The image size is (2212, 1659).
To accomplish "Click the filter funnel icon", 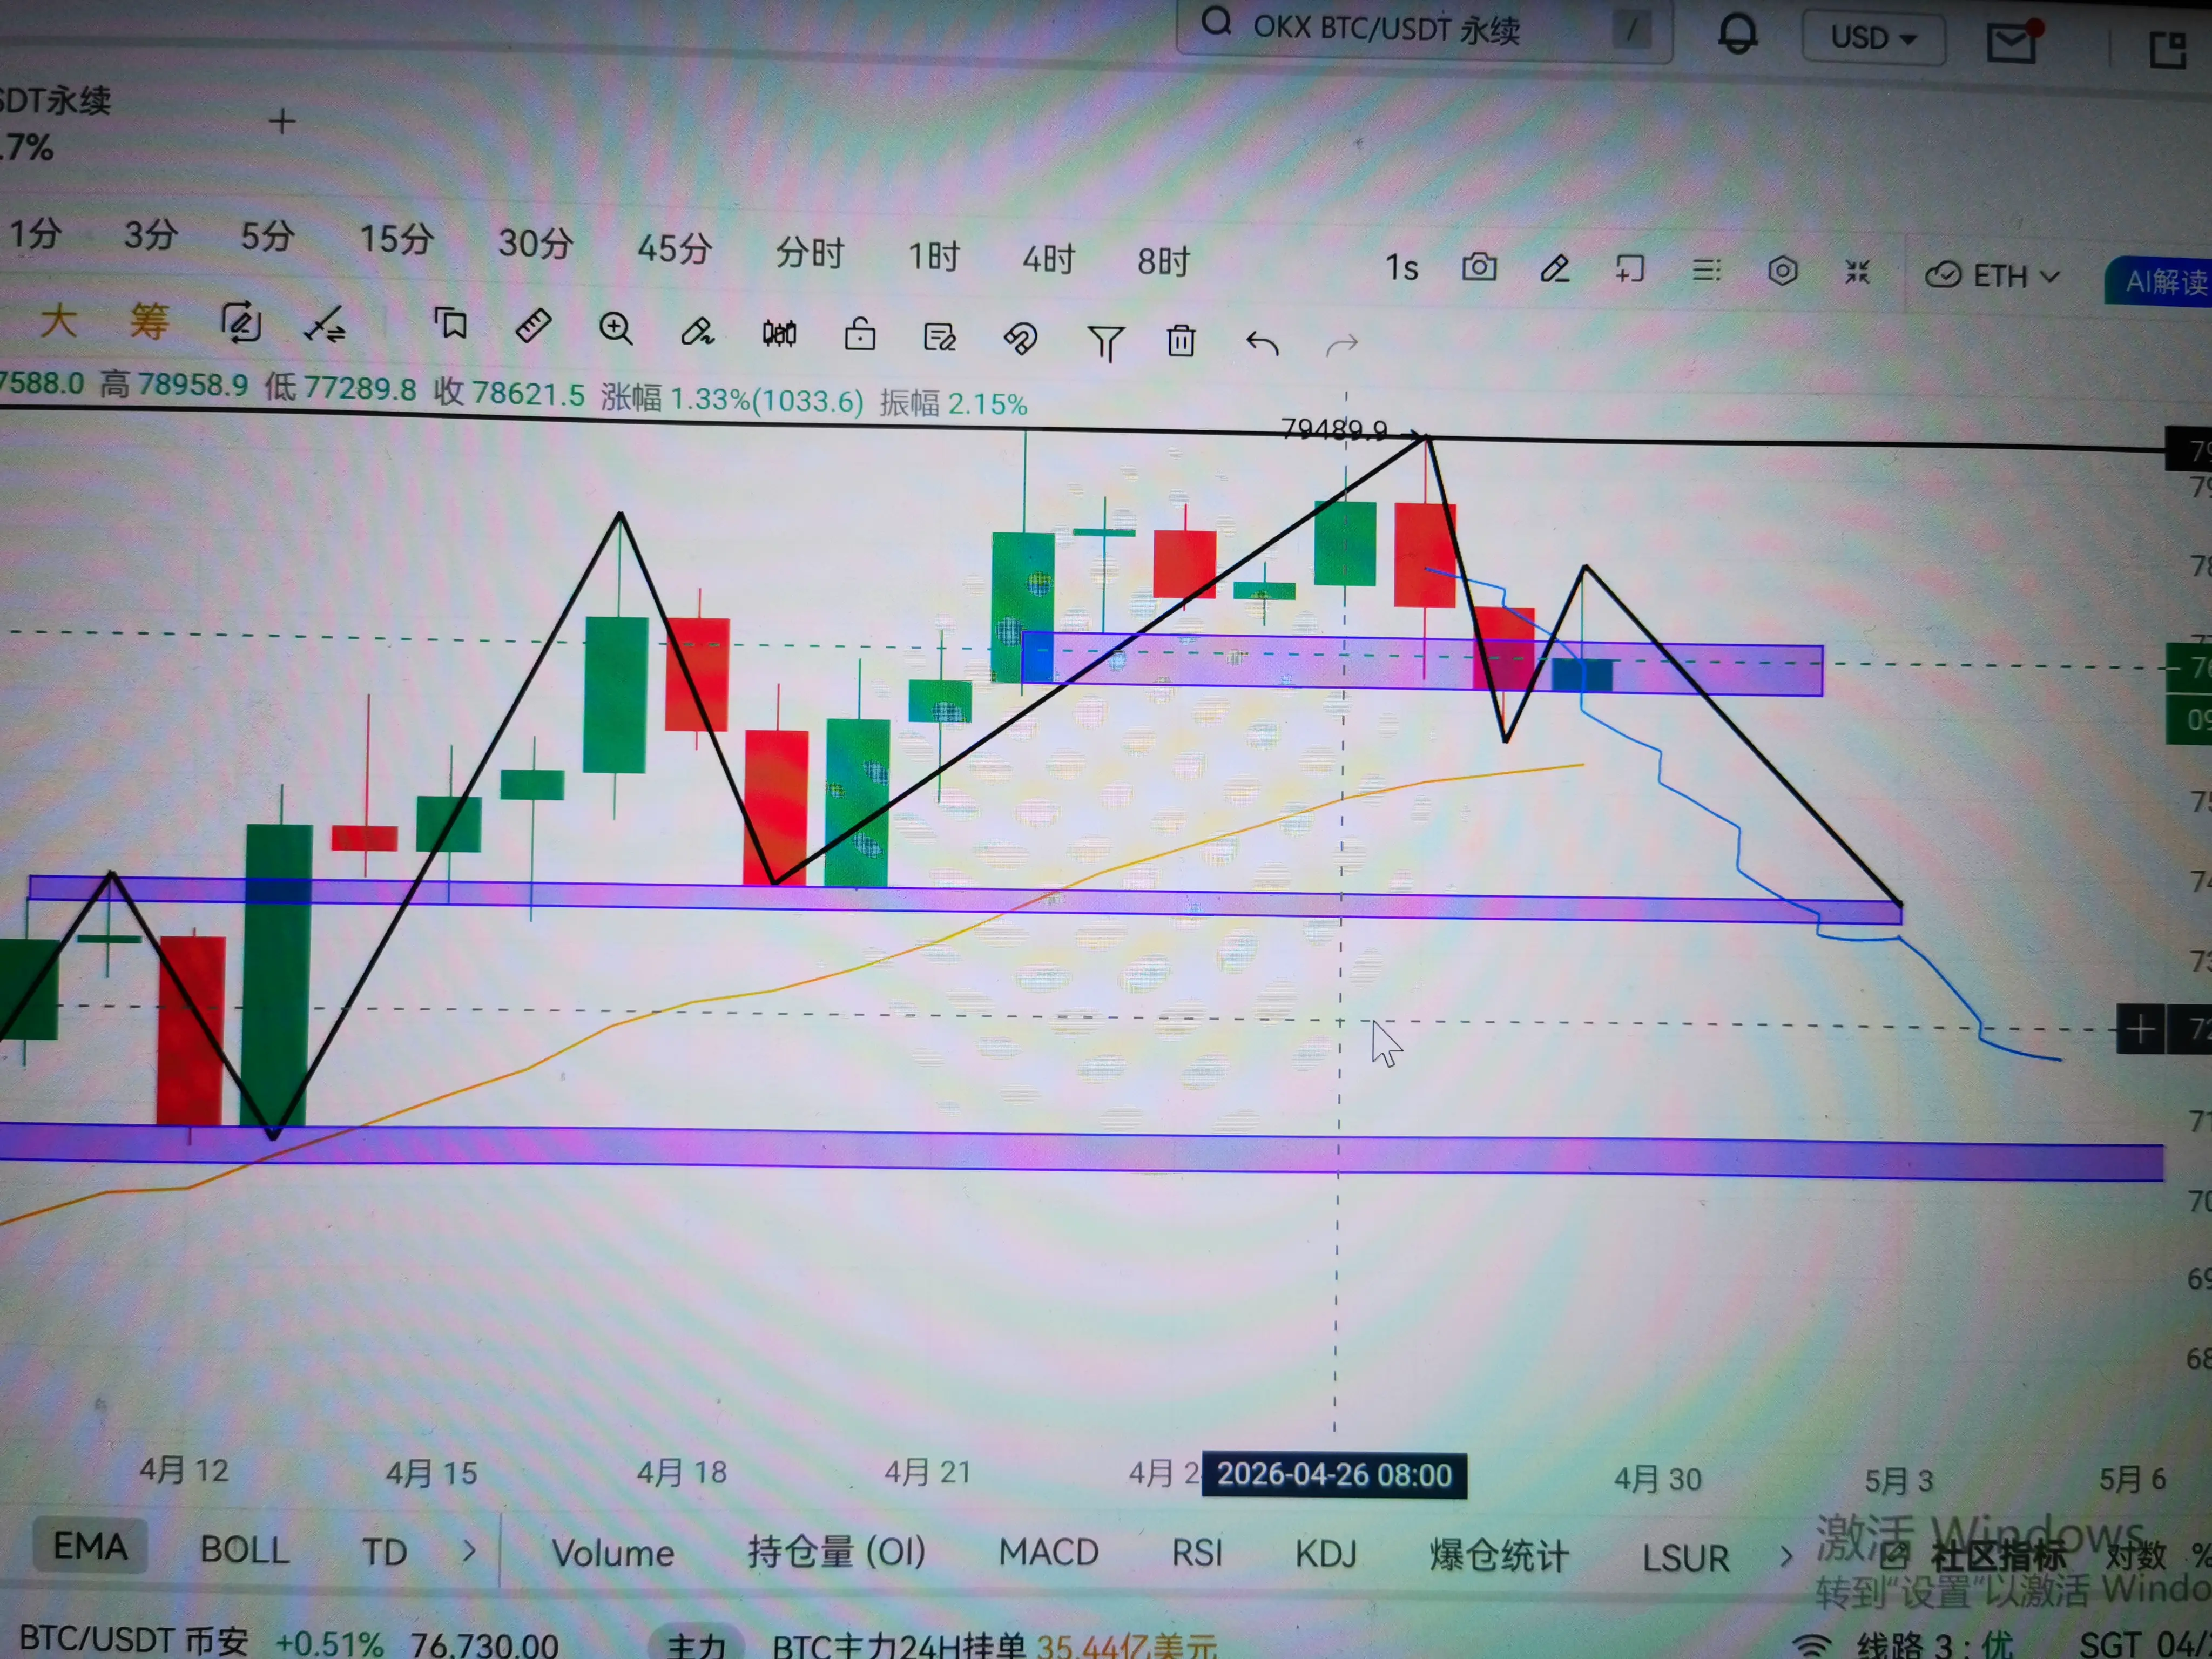I will 1105,342.
